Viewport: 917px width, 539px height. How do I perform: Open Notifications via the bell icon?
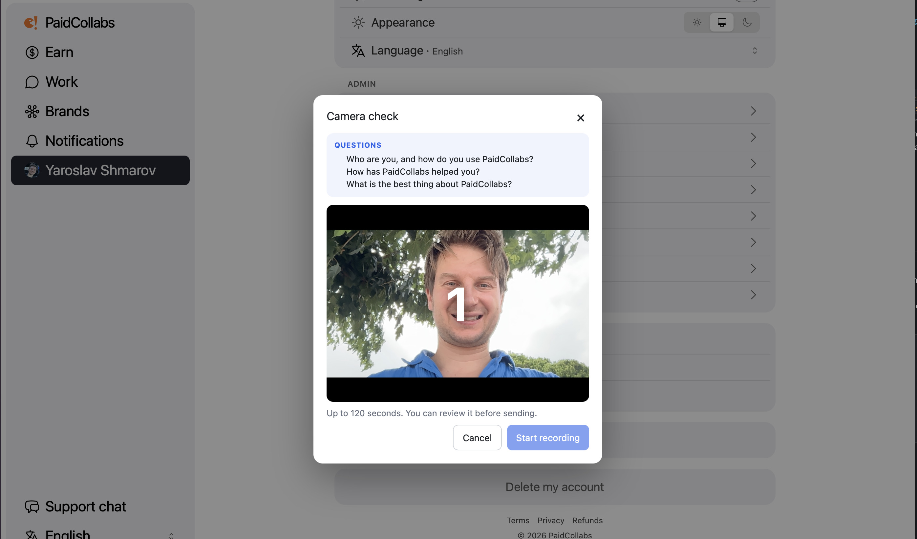pos(32,141)
